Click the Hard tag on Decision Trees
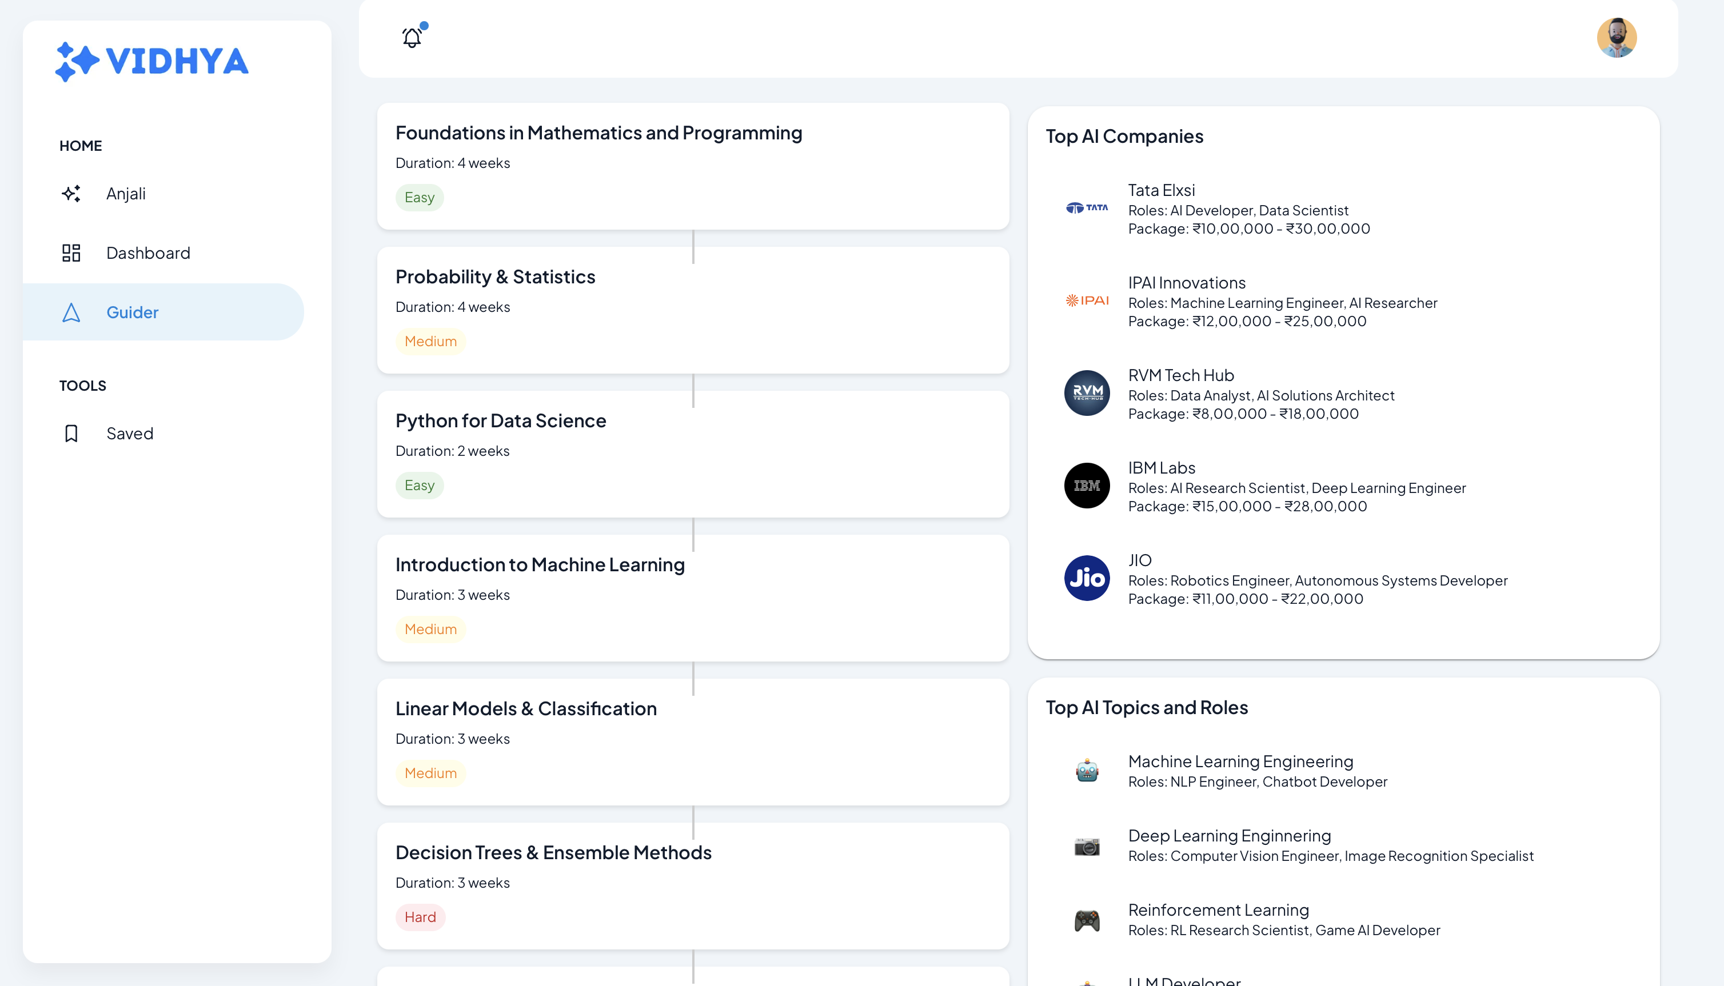This screenshot has width=1724, height=986. point(420,917)
